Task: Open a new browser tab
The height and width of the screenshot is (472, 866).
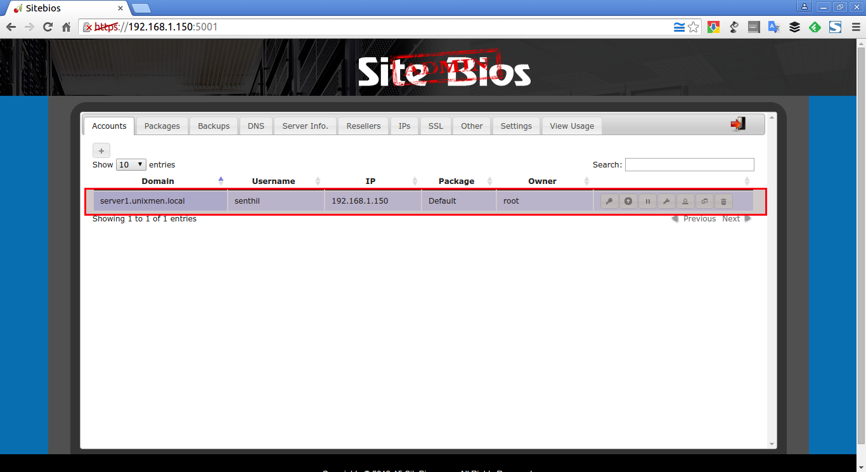Action: click(x=141, y=8)
